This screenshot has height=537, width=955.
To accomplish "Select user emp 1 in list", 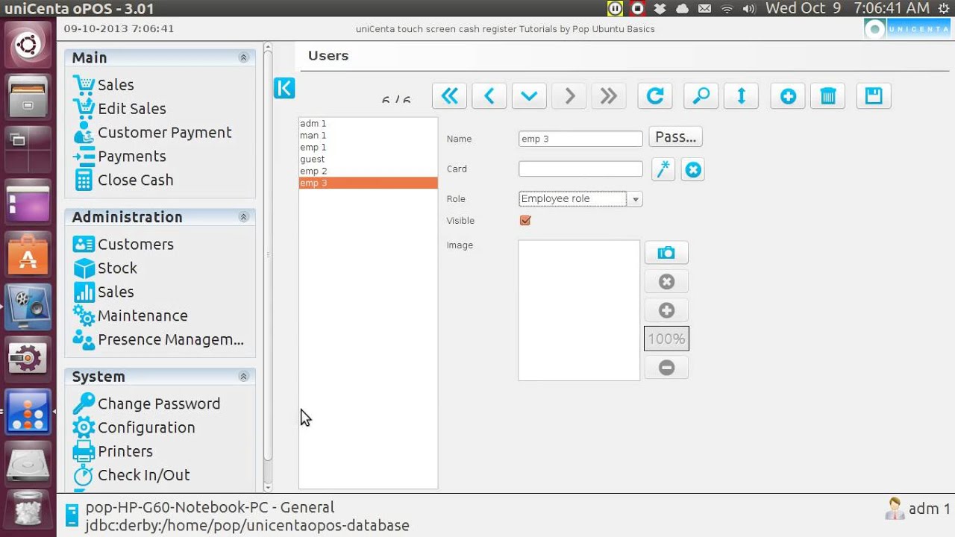I will [x=368, y=148].
